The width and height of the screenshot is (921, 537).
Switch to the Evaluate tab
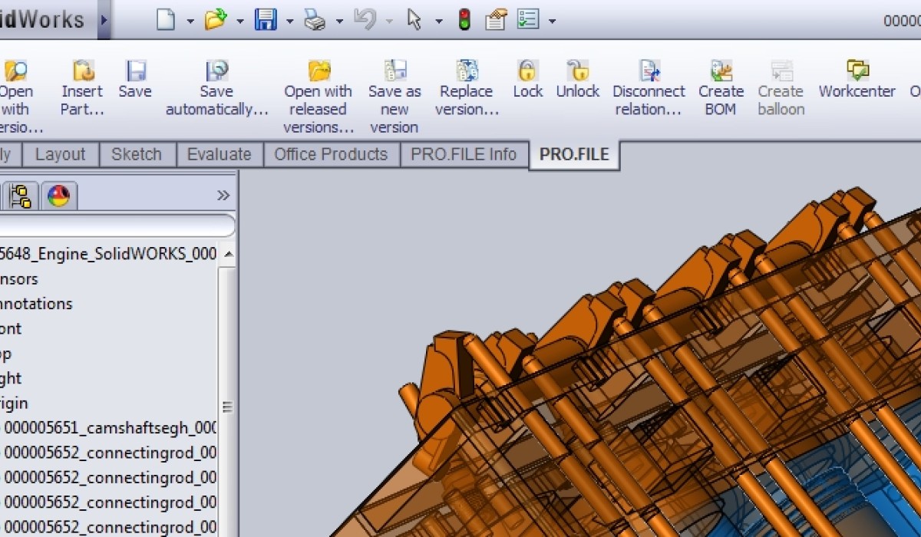tap(220, 154)
